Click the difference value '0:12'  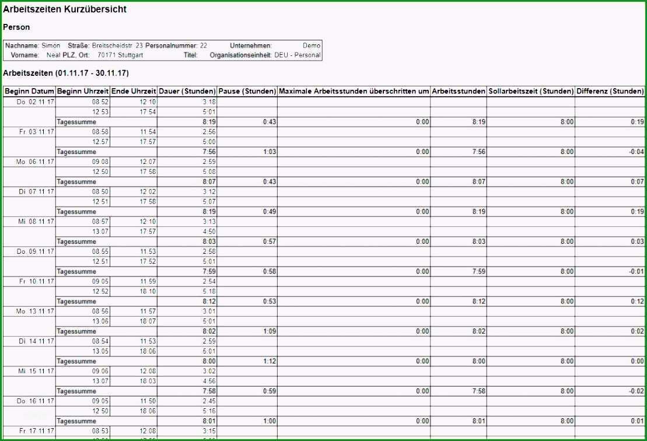637,302
